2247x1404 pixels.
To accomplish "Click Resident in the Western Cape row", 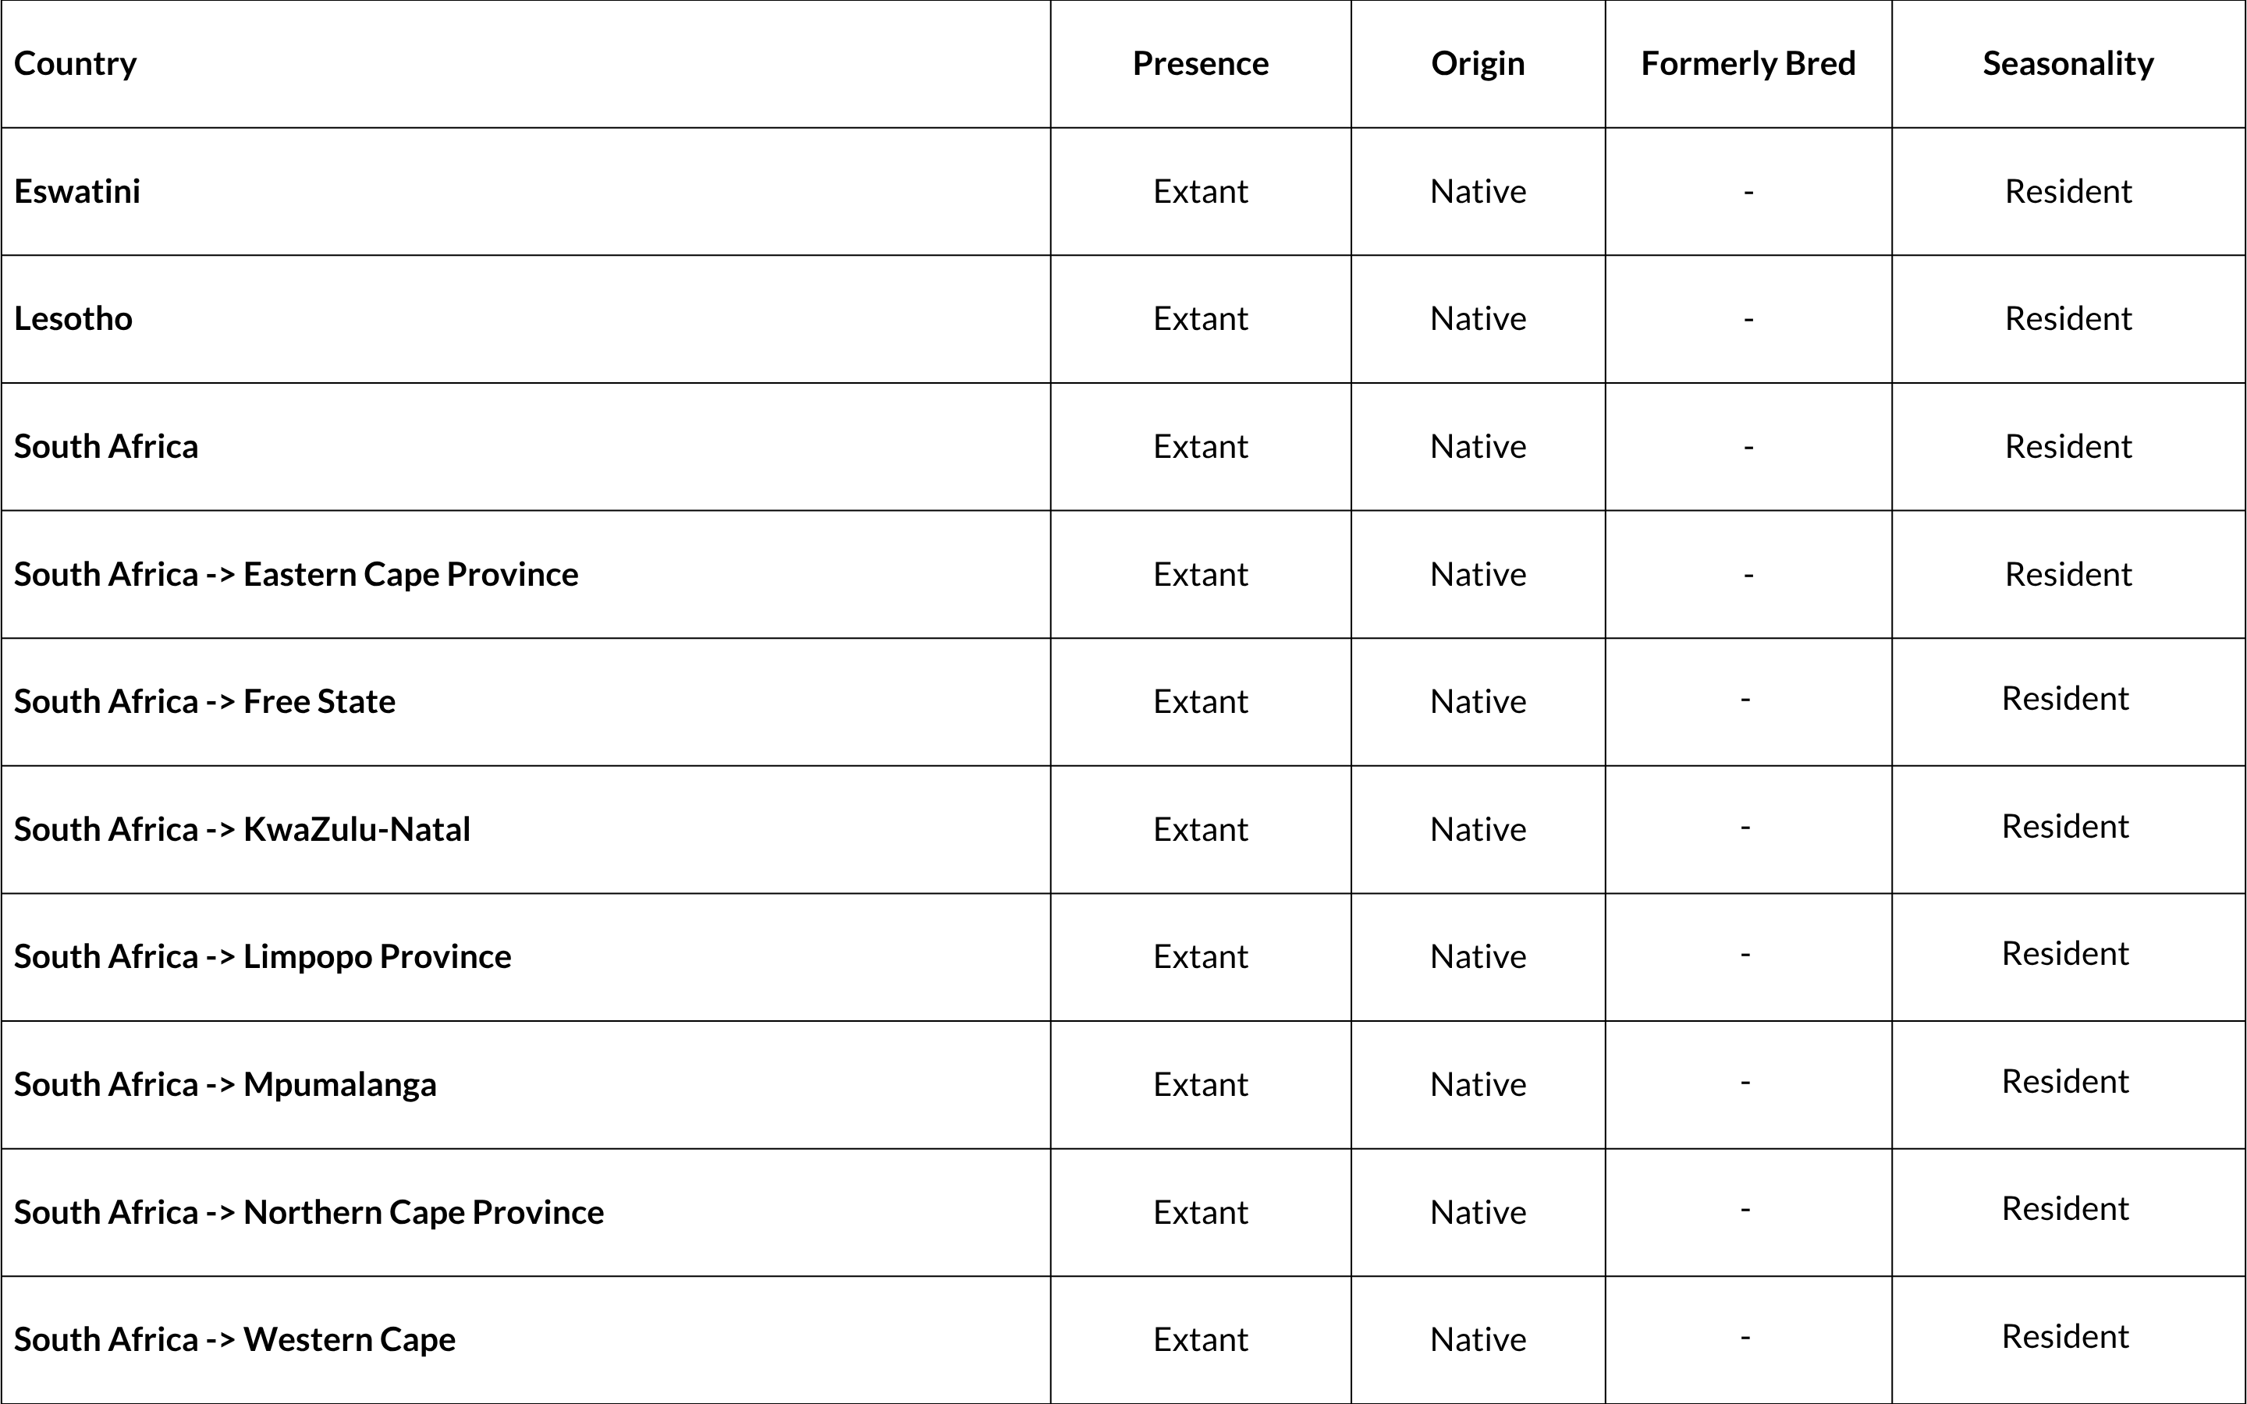I will [2065, 1336].
